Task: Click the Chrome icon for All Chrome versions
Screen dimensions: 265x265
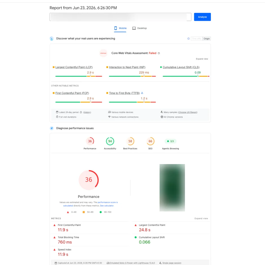Action: point(162,117)
